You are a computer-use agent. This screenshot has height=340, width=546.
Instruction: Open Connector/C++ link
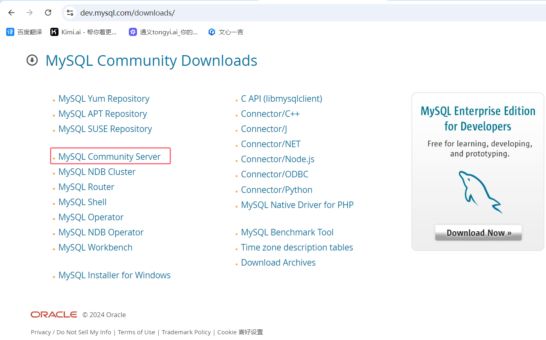[x=270, y=114]
